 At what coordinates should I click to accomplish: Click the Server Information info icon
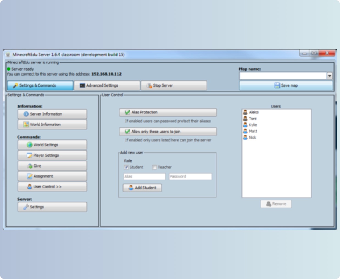pos(26,114)
